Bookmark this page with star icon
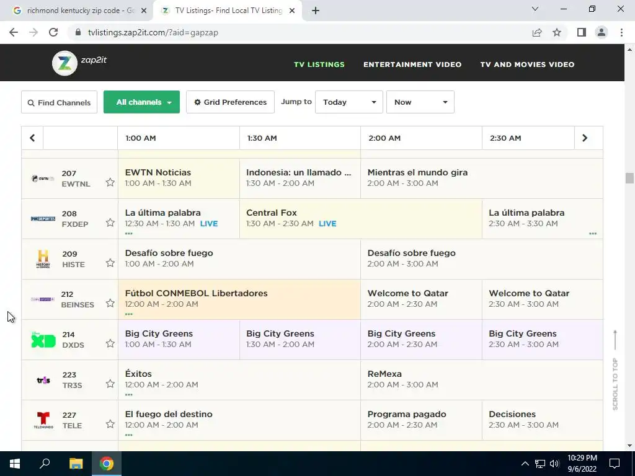Screen dimensions: 635x476 [x=557, y=32]
